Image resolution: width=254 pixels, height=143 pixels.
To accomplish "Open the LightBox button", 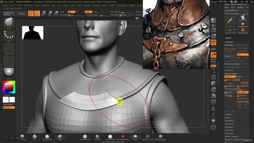I will [x=21, y=14].
